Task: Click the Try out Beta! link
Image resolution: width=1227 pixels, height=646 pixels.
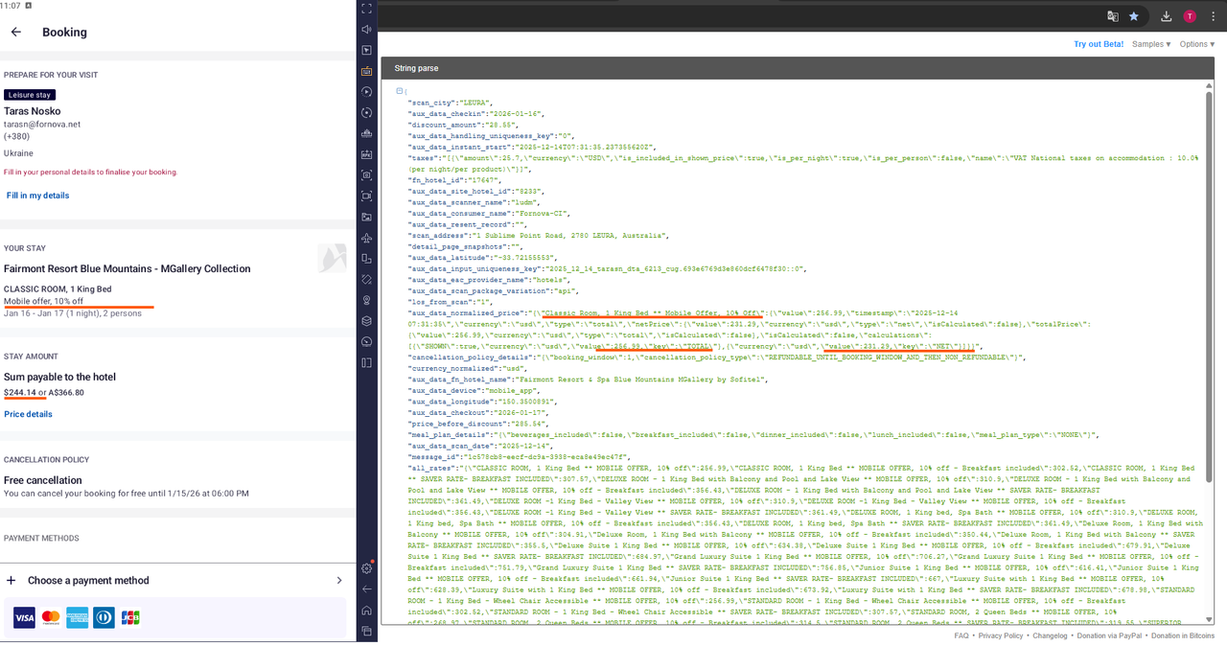Action: tap(1099, 44)
